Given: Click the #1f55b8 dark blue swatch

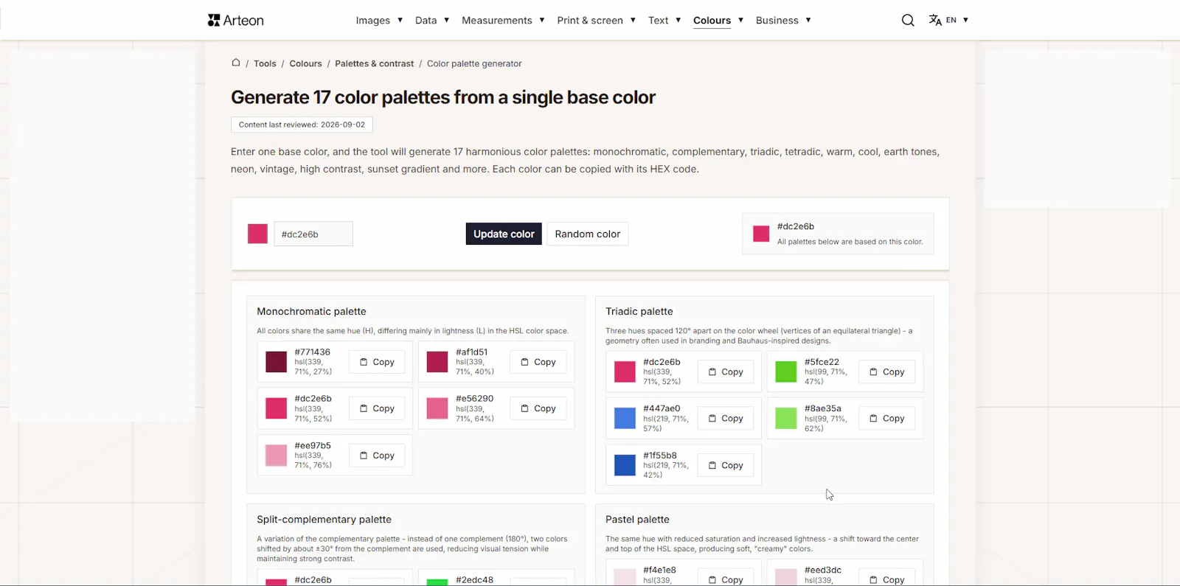Looking at the screenshot, I should pos(625,465).
